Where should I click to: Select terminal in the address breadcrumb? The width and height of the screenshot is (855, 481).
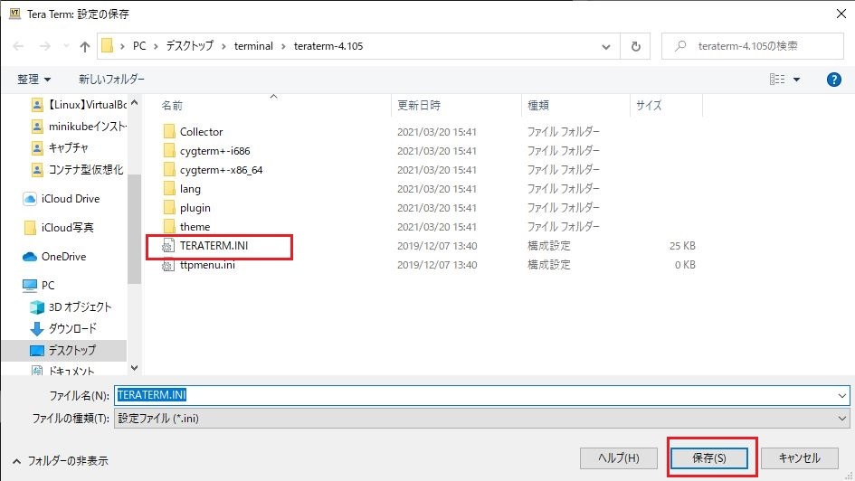click(253, 46)
